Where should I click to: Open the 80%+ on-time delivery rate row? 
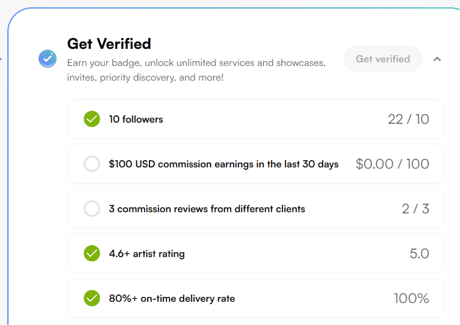click(x=256, y=298)
